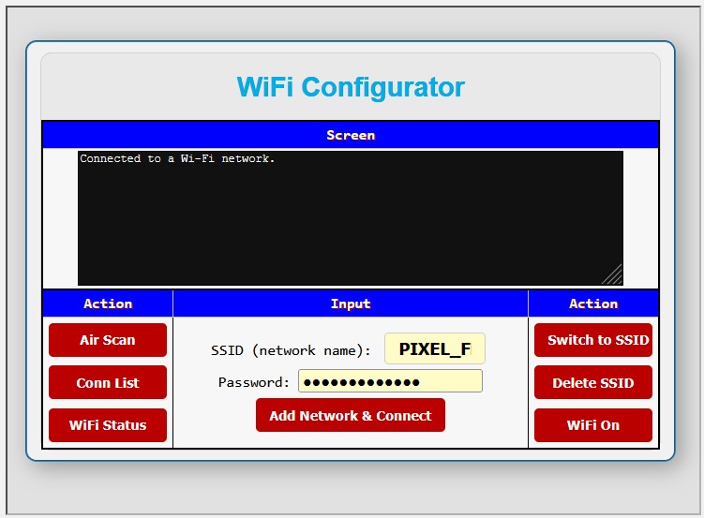This screenshot has width=704, height=518.
Task: Click inside the black Screen output area
Action: (350, 225)
